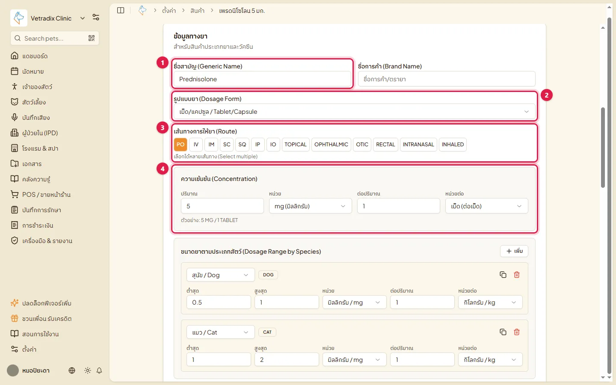The height and width of the screenshot is (385, 616).
Task: Select the SC route
Action: click(227, 145)
